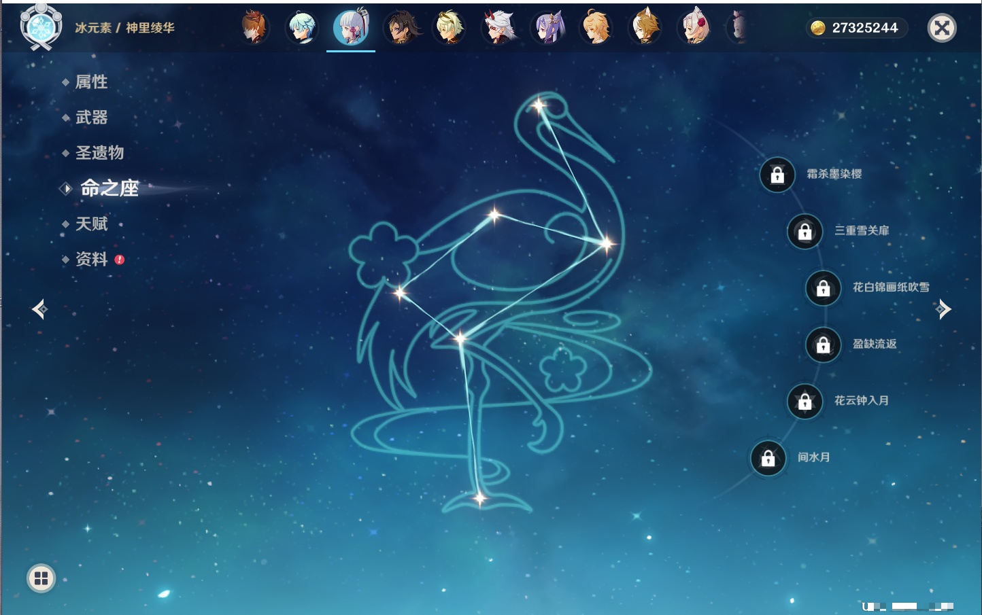Click the red alert badge next to 资料
Image resolution: width=982 pixels, height=615 pixels.
click(x=120, y=259)
